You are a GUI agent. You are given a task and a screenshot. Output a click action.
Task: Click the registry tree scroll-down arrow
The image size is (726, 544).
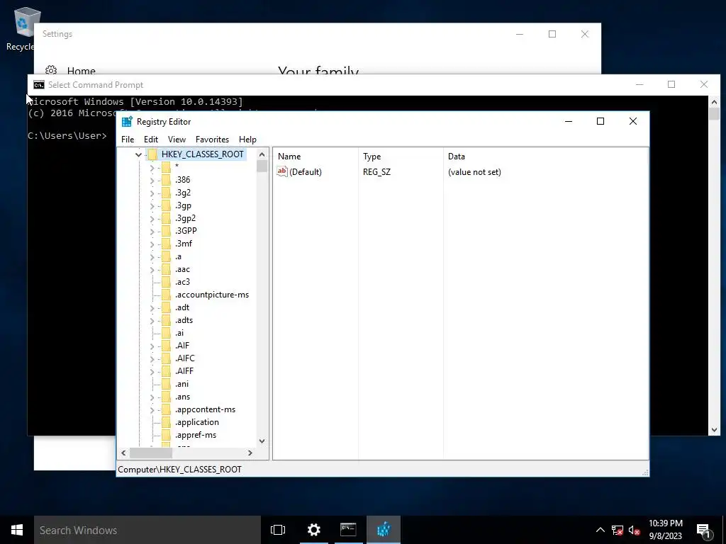click(x=262, y=441)
